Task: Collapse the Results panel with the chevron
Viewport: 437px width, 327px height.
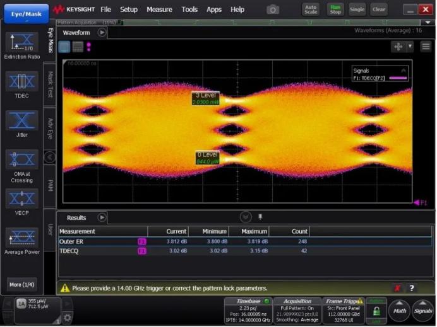Action: (246, 217)
